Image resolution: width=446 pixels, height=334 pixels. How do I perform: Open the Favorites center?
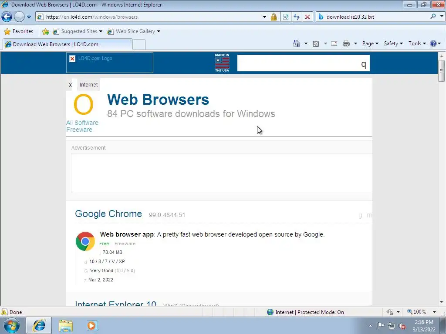coord(19,31)
